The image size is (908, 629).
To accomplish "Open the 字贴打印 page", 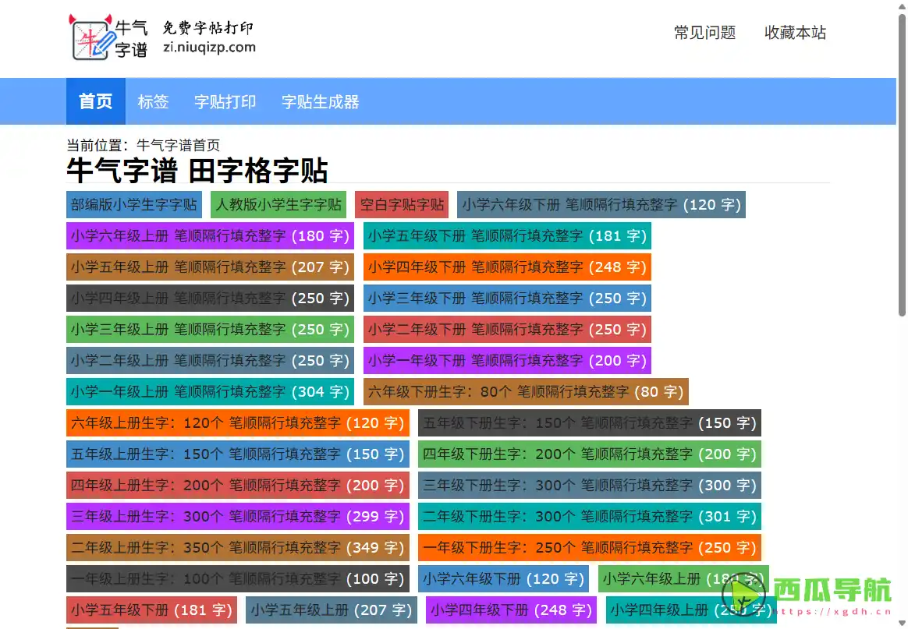I will 225,101.
